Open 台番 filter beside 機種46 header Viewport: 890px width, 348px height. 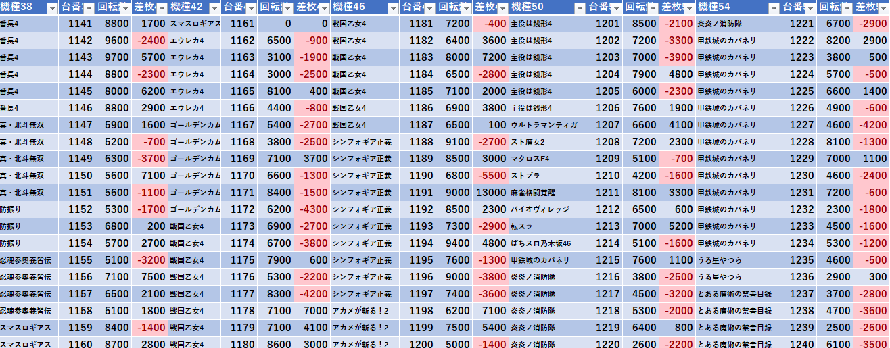tap(429, 8)
